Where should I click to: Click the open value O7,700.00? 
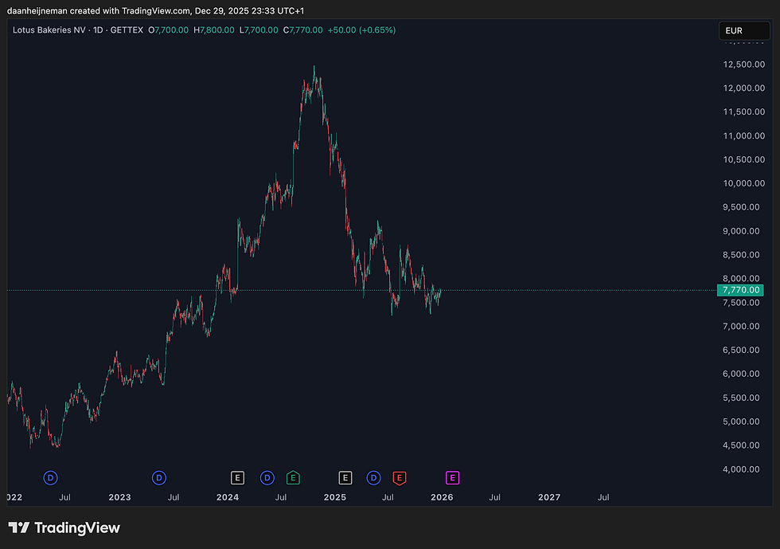click(168, 30)
